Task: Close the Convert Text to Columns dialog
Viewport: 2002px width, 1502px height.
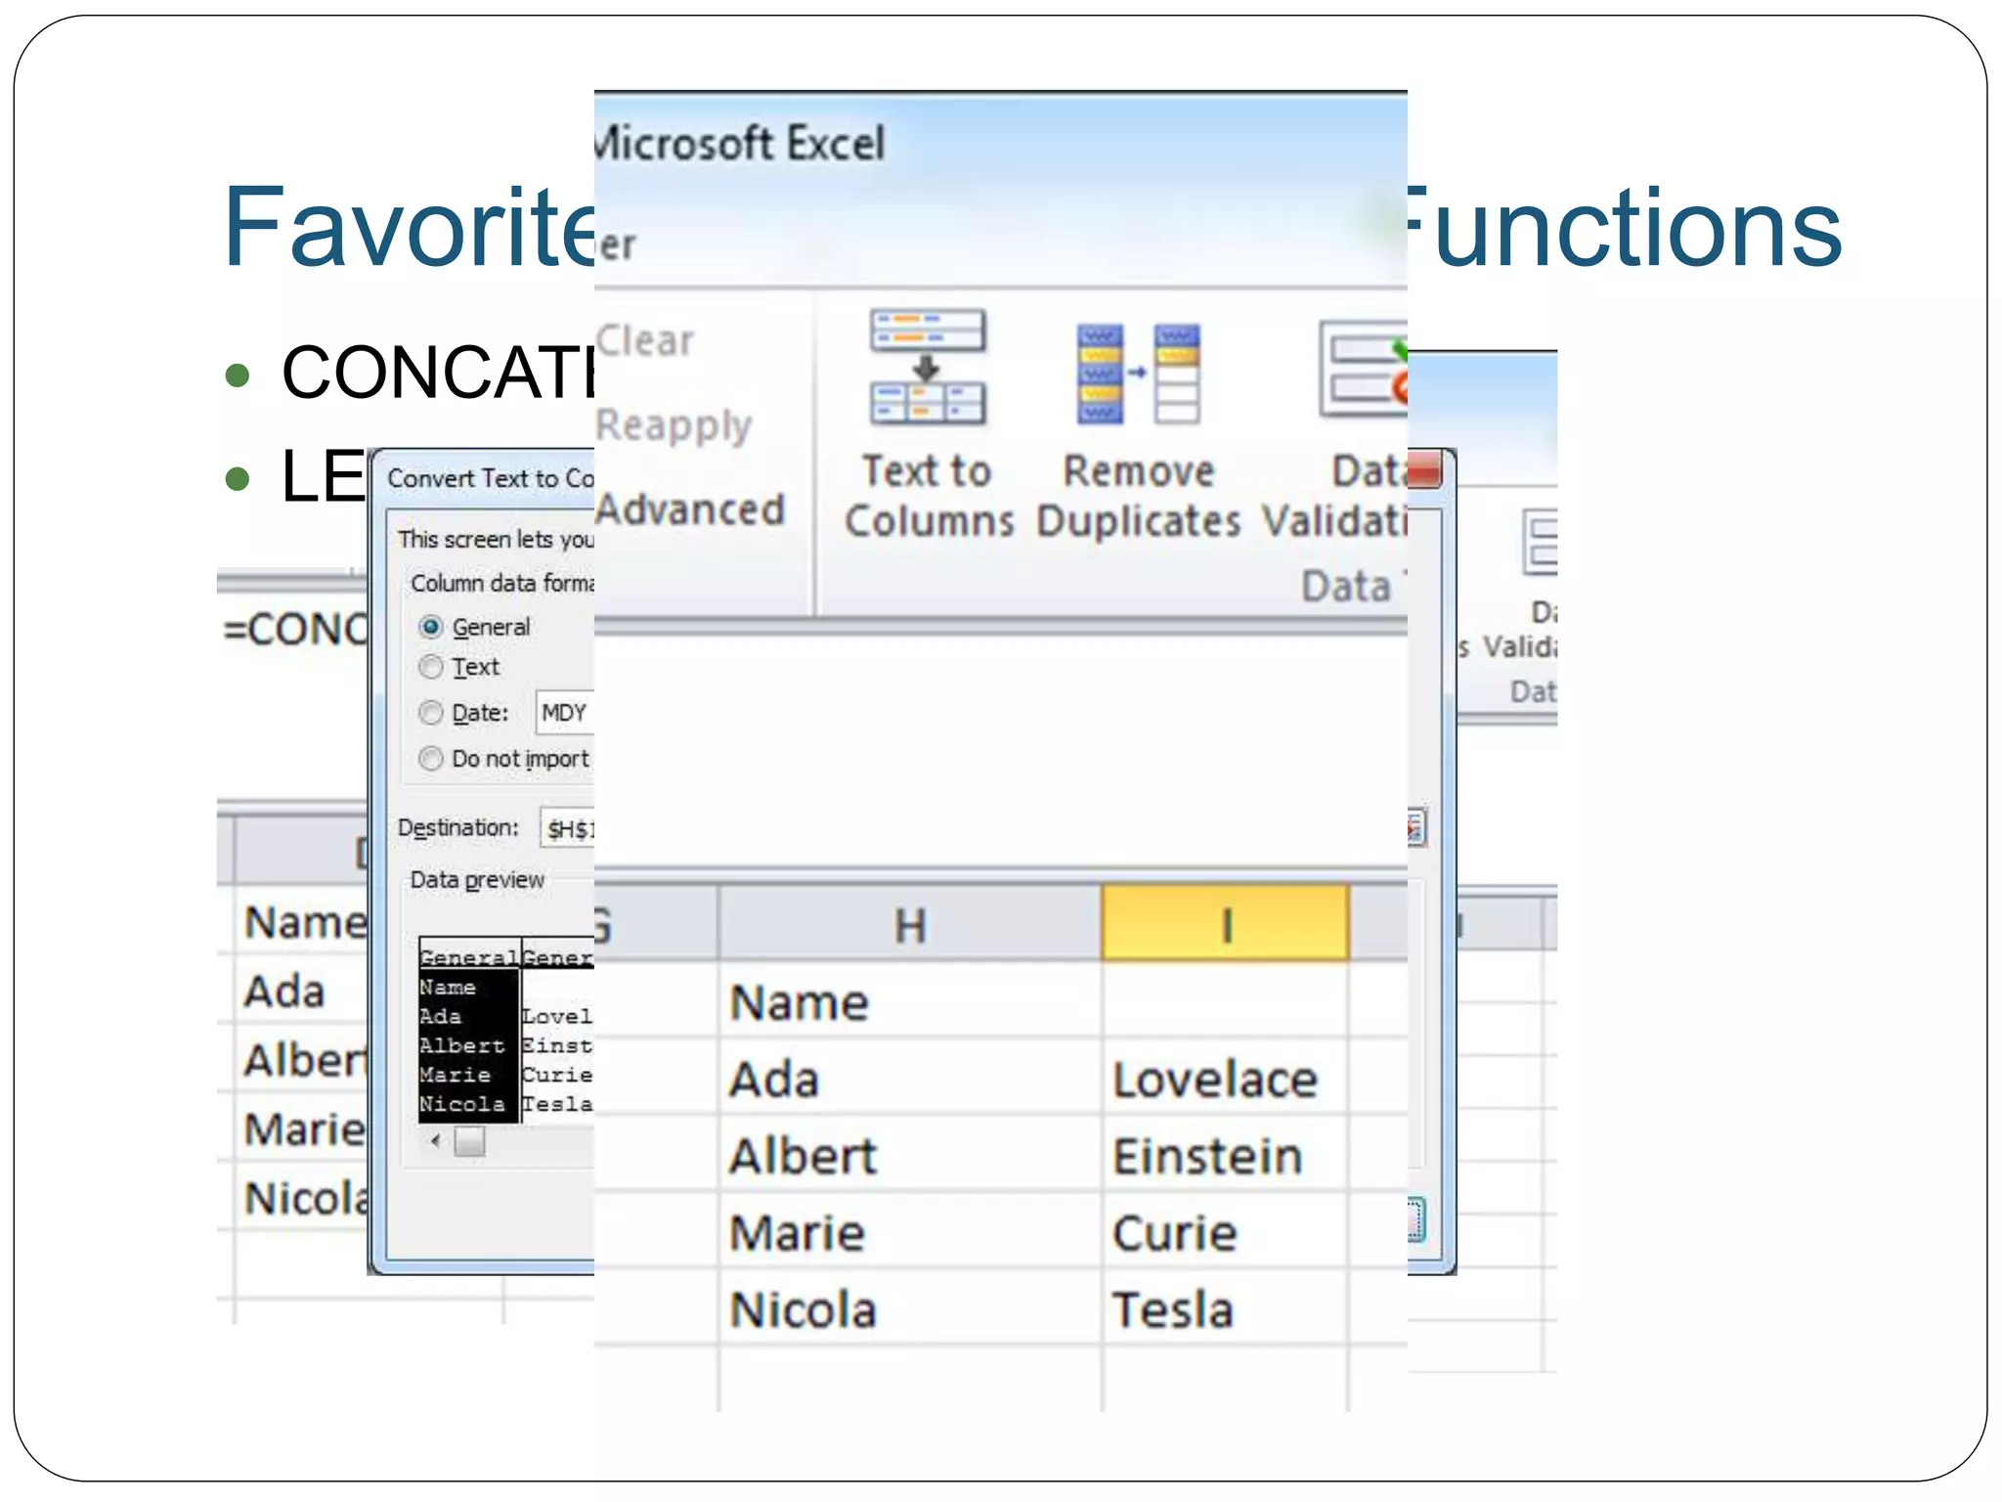Action: pyautogui.click(x=1425, y=469)
